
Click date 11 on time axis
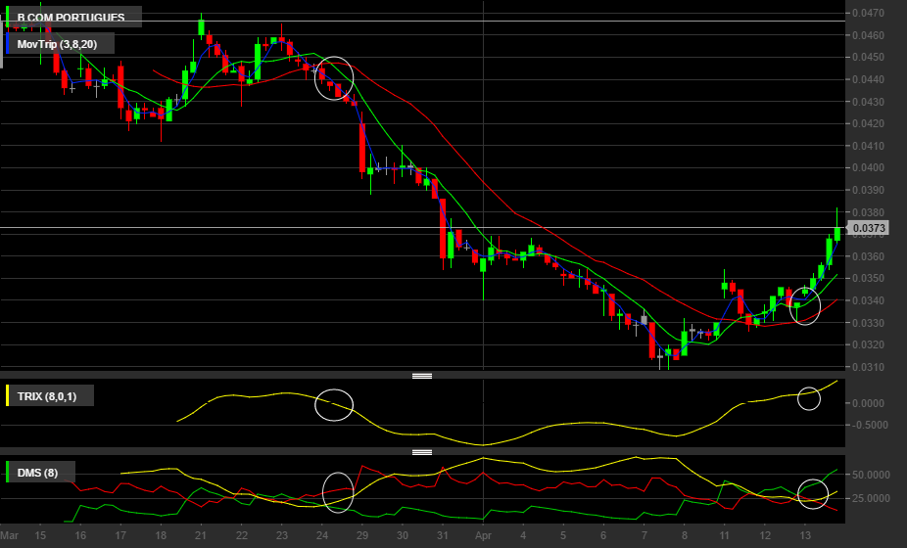tap(724, 535)
